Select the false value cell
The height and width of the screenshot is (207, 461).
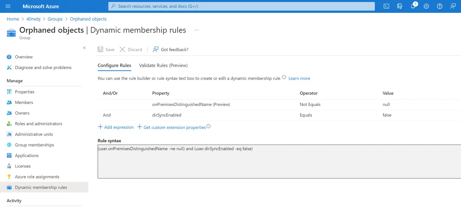click(387, 115)
